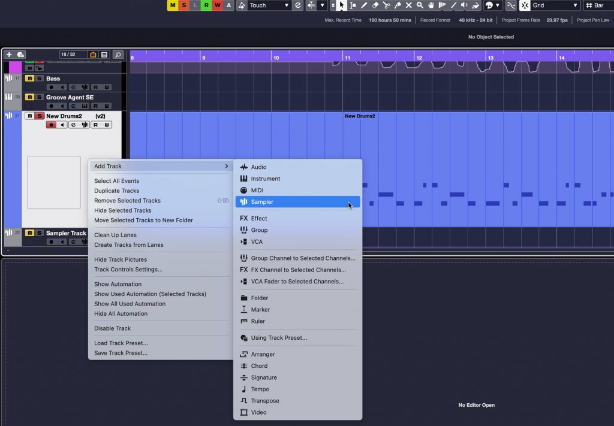The width and height of the screenshot is (614, 426).
Task: Click the Add Track plus icon above the track list
Action: (8, 55)
